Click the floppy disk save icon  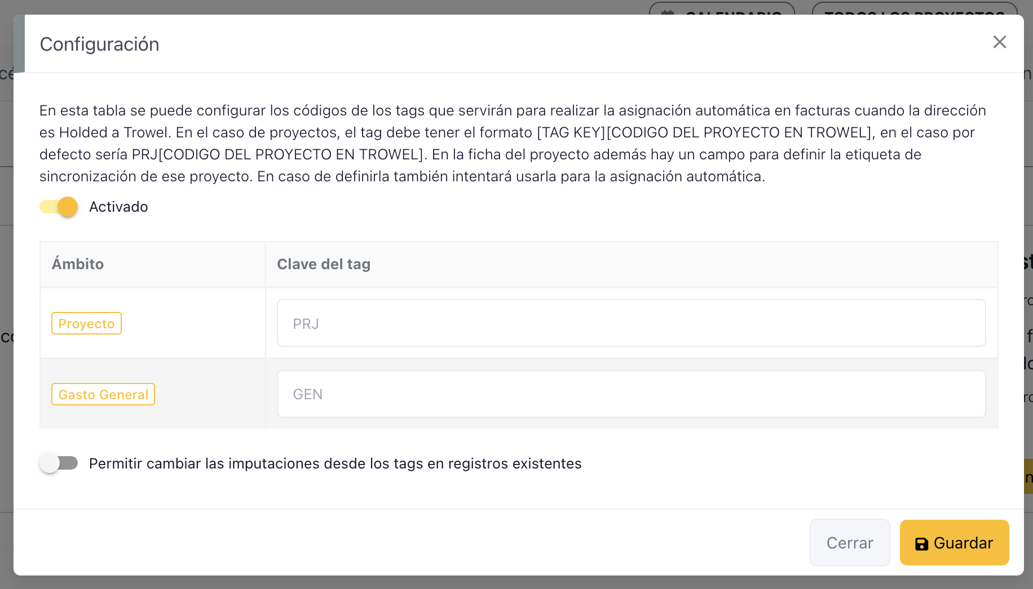921,543
